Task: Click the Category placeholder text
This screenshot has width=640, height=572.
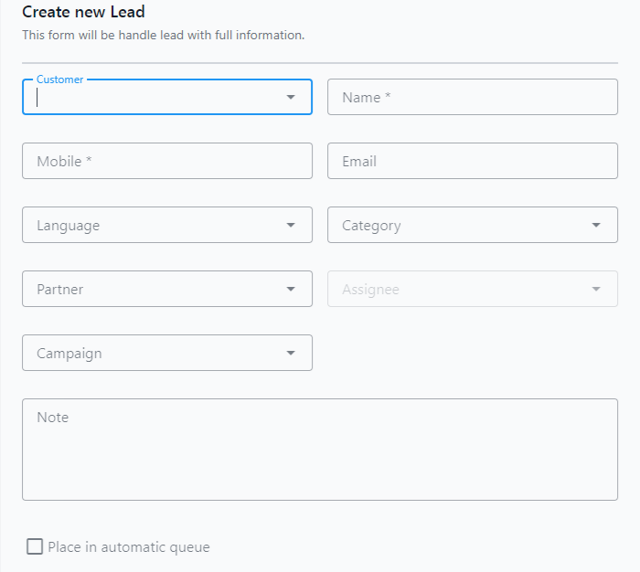Action: point(371,226)
